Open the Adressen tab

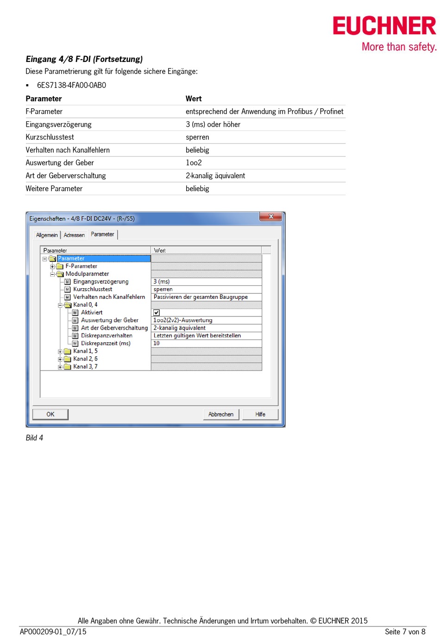tap(74, 235)
